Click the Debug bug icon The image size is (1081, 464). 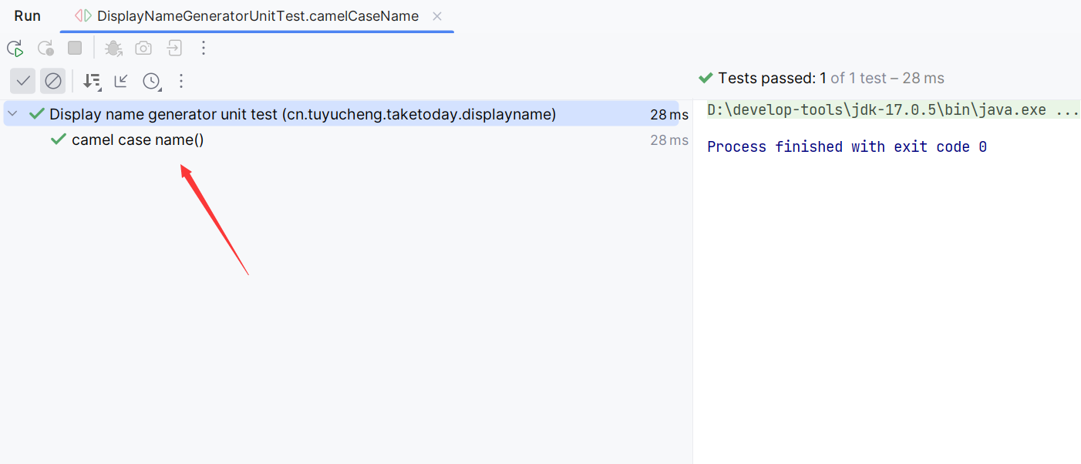pyautogui.click(x=113, y=49)
